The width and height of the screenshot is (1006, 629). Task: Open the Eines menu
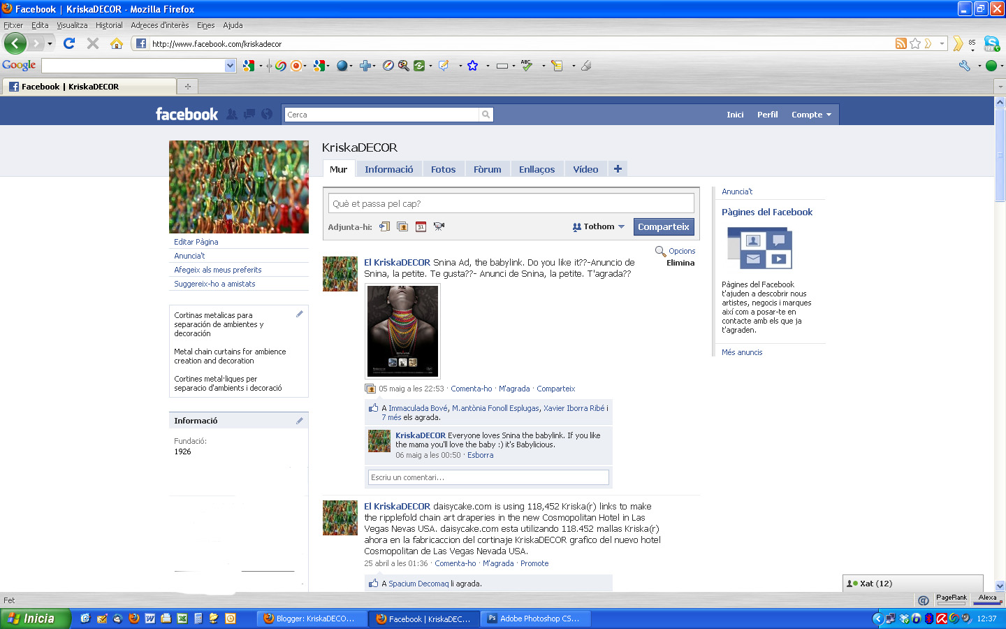(x=205, y=25)
